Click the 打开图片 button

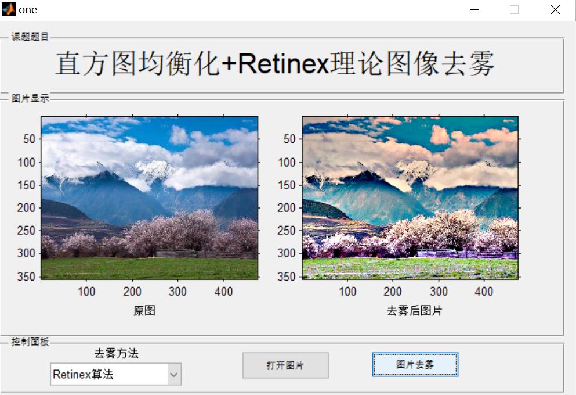coord(285,365)
